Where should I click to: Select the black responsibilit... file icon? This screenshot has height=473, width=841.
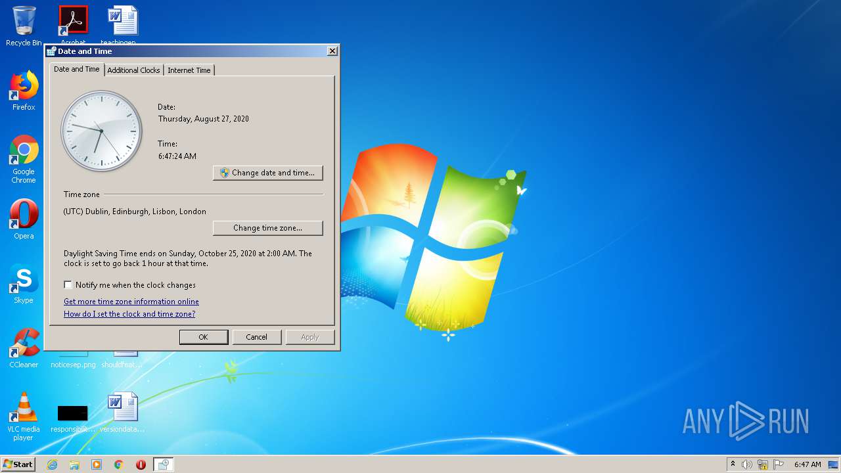click(72, 418)
